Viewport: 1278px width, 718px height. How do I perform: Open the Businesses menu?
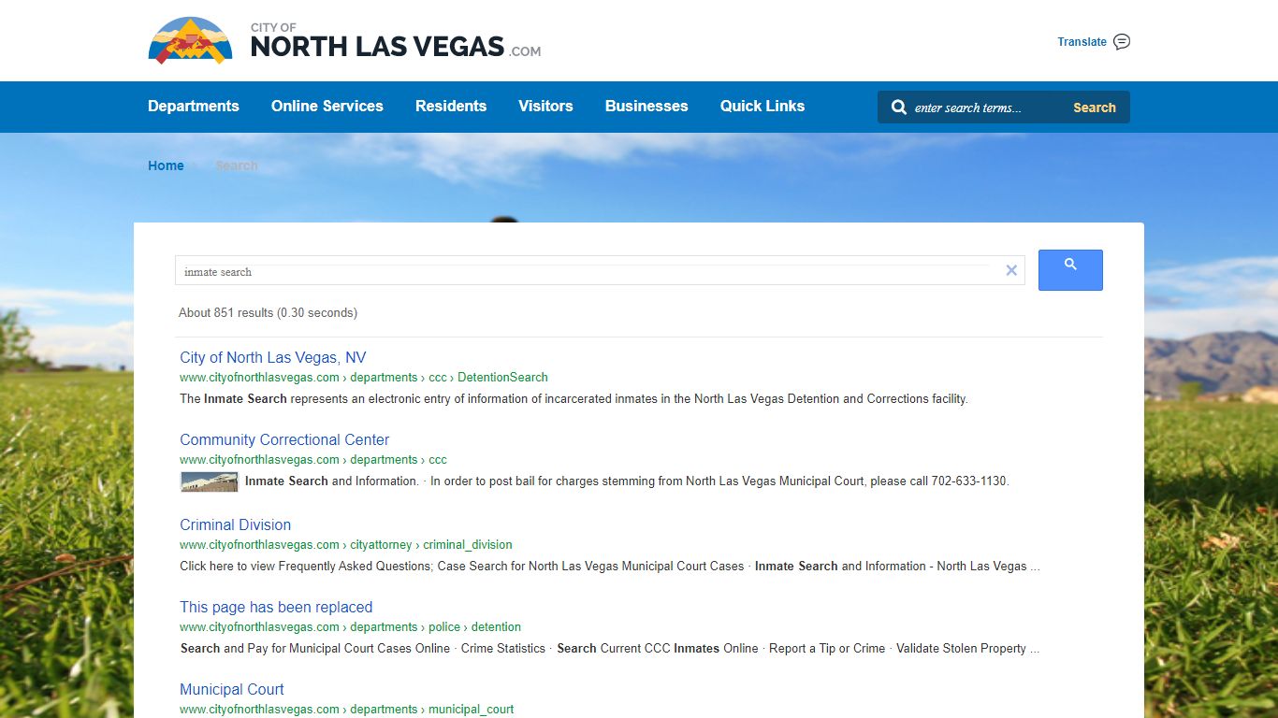tap(646, 107)
